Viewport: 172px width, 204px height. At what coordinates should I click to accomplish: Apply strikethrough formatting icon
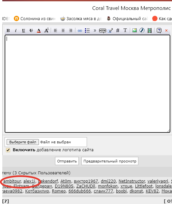click(31, 30)
